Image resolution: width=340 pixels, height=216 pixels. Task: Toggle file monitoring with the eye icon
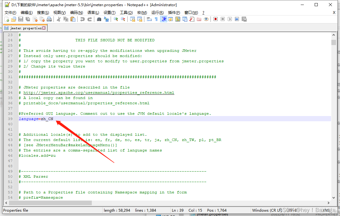click(x=206, y=19)
